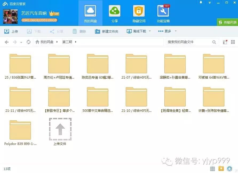Open the title bar dropdown menu
The width and height of the screenshot is (238, 173).
pos(210,3)
